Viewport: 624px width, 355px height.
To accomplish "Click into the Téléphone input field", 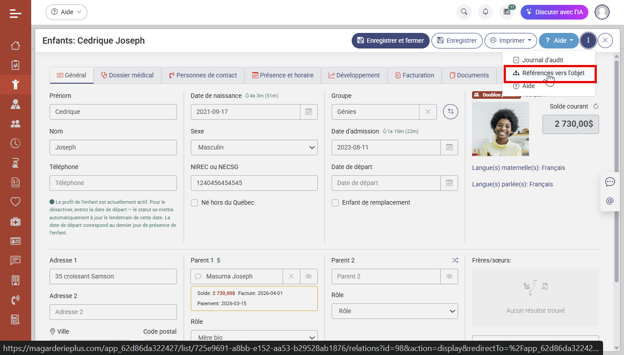I will (113, 183).
